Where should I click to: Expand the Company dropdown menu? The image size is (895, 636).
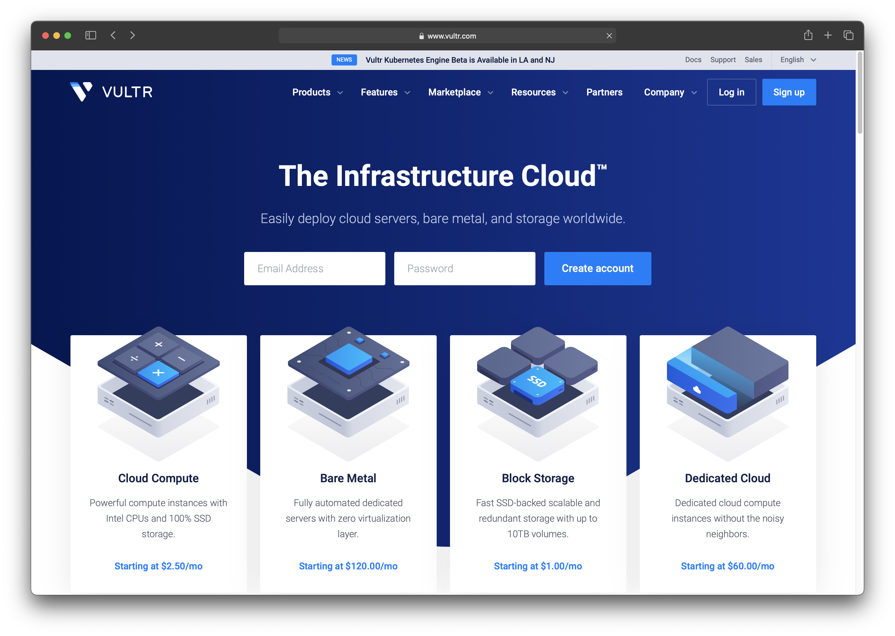point(670,92)
